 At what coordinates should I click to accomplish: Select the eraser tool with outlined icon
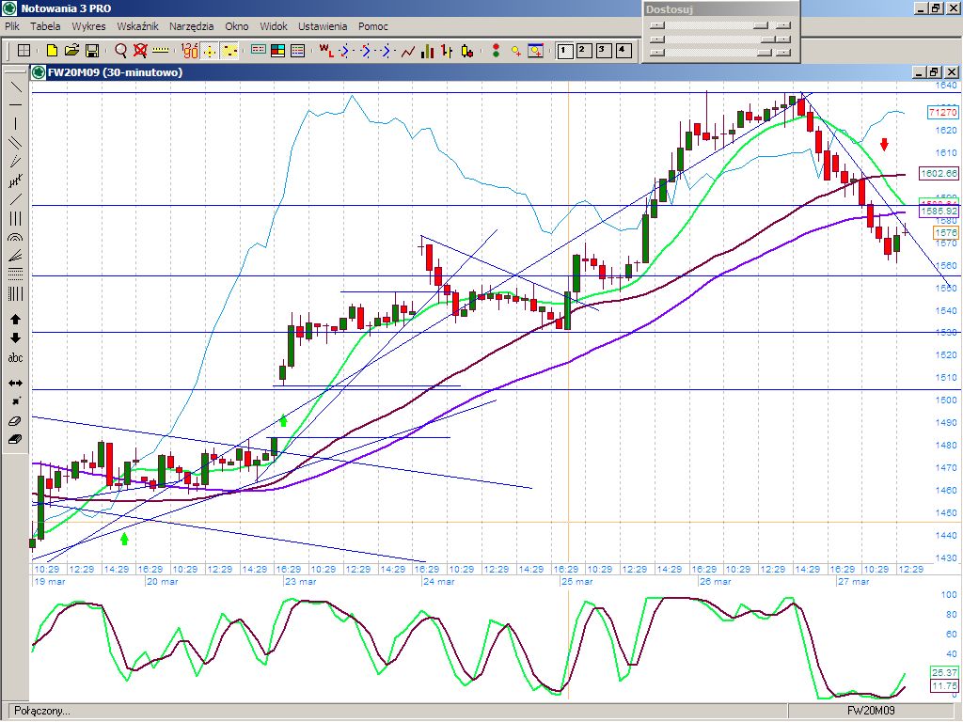pyautogui.click(x=15, y=421)
